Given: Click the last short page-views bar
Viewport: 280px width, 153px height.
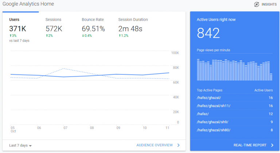Looking at the screenshot, I should [x=271, y=77].
